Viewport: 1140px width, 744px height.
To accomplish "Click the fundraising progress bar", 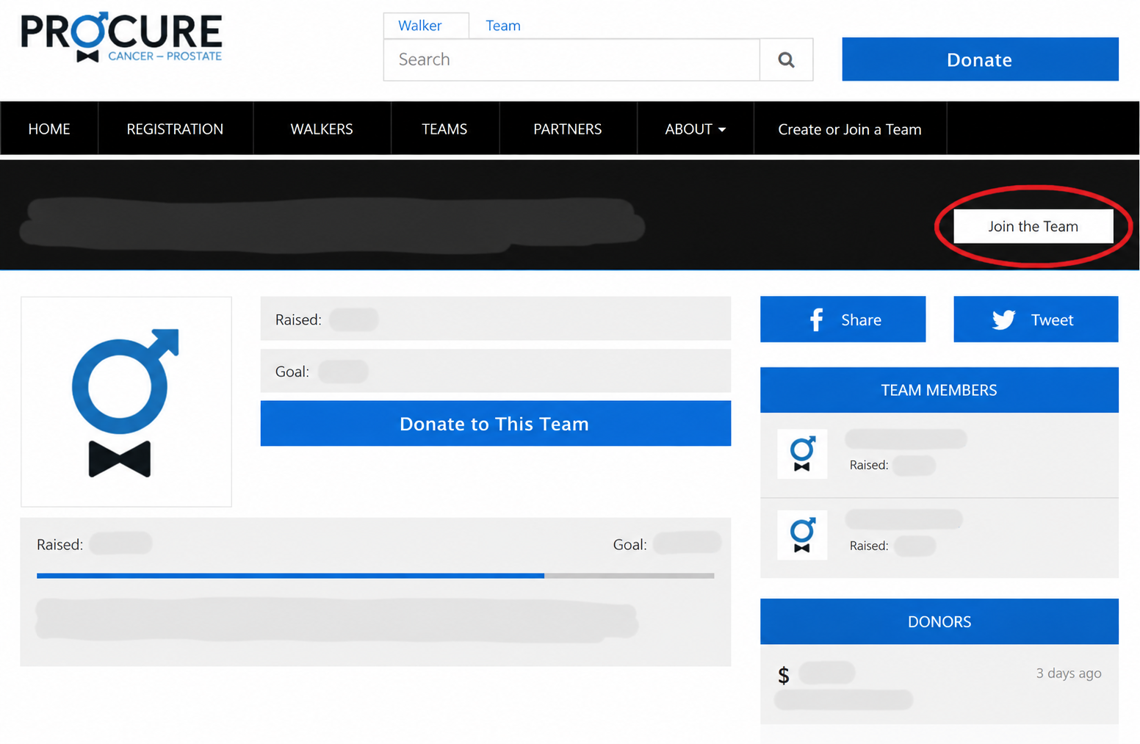I will [375, 576].
